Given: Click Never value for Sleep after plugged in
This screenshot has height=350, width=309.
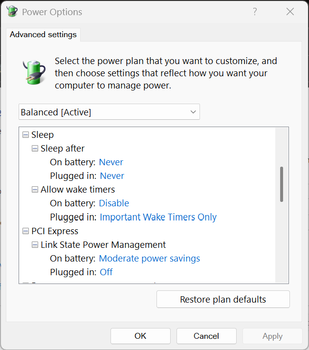Looking at the screenshot, I should (112, 175).
